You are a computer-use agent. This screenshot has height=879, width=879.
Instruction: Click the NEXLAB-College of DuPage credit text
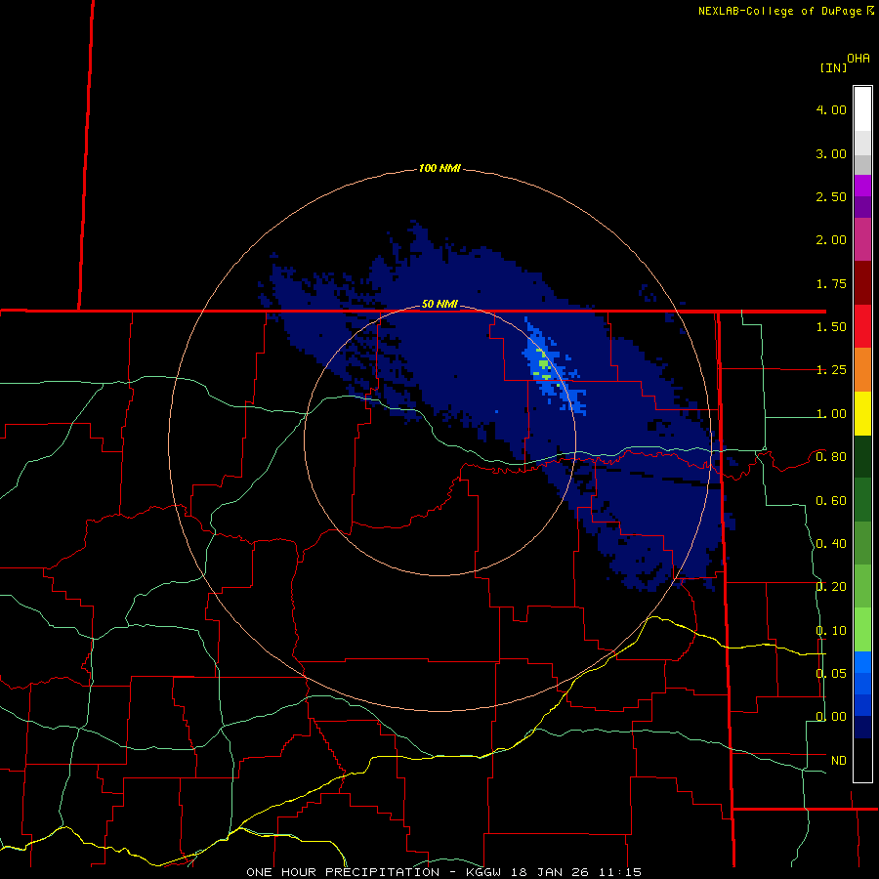pyautogui.click(x=785, y=11)
